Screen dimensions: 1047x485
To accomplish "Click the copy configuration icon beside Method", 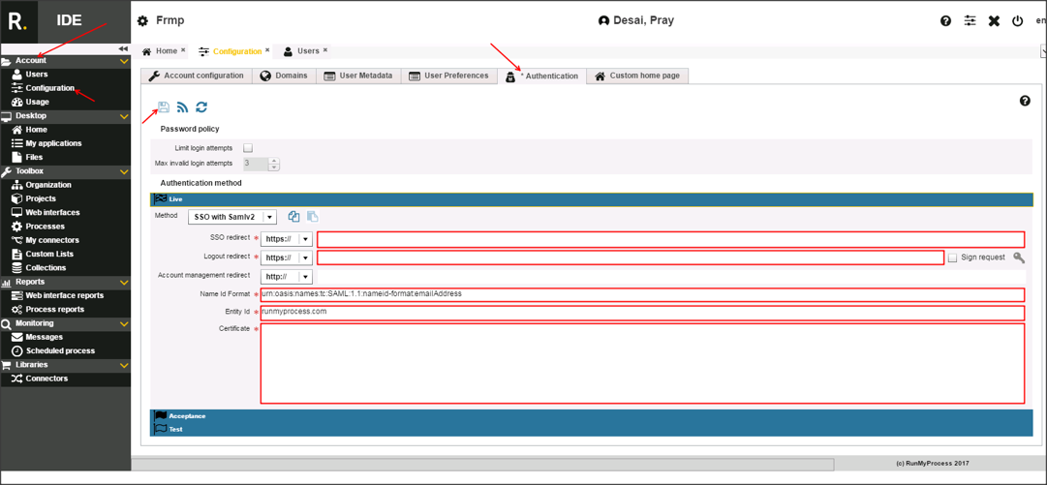I will coord(293,217).
